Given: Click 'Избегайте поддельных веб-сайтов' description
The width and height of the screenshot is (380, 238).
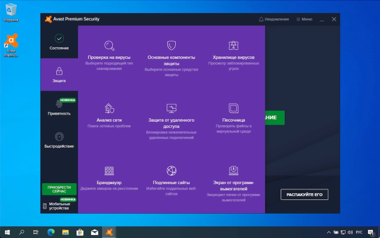Looking at the screenshot, I should coord(171,191).
